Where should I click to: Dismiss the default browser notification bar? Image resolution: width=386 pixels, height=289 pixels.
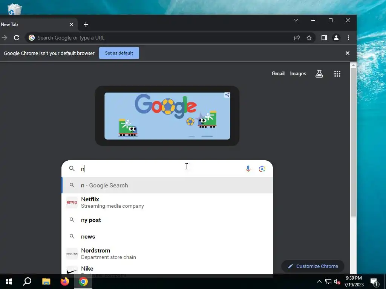click(x=347, y=53)
